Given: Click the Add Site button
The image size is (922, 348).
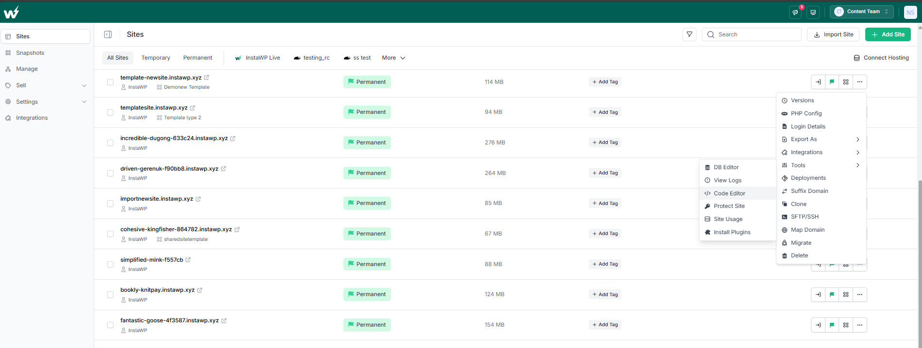Looking at the screenshot, I should tap(888, 34).
